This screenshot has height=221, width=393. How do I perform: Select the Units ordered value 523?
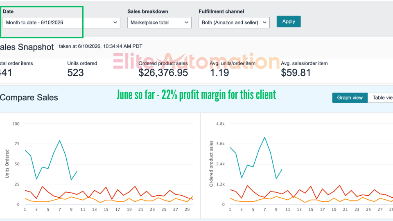pyautogui.click(x=75, y=73)
